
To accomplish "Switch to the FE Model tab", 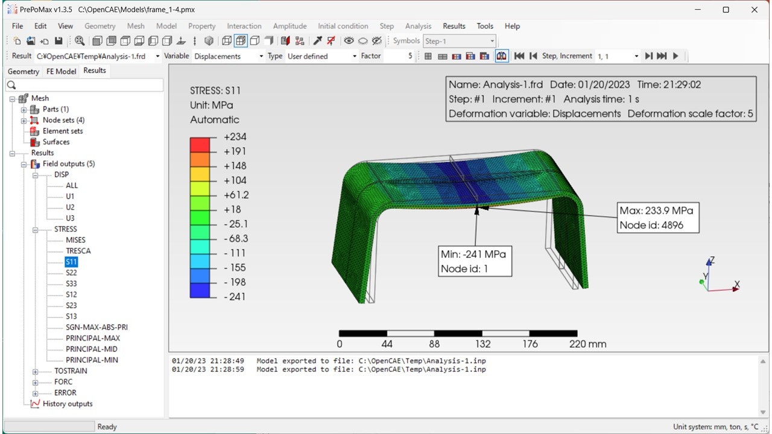I will (x=62, y=71).
